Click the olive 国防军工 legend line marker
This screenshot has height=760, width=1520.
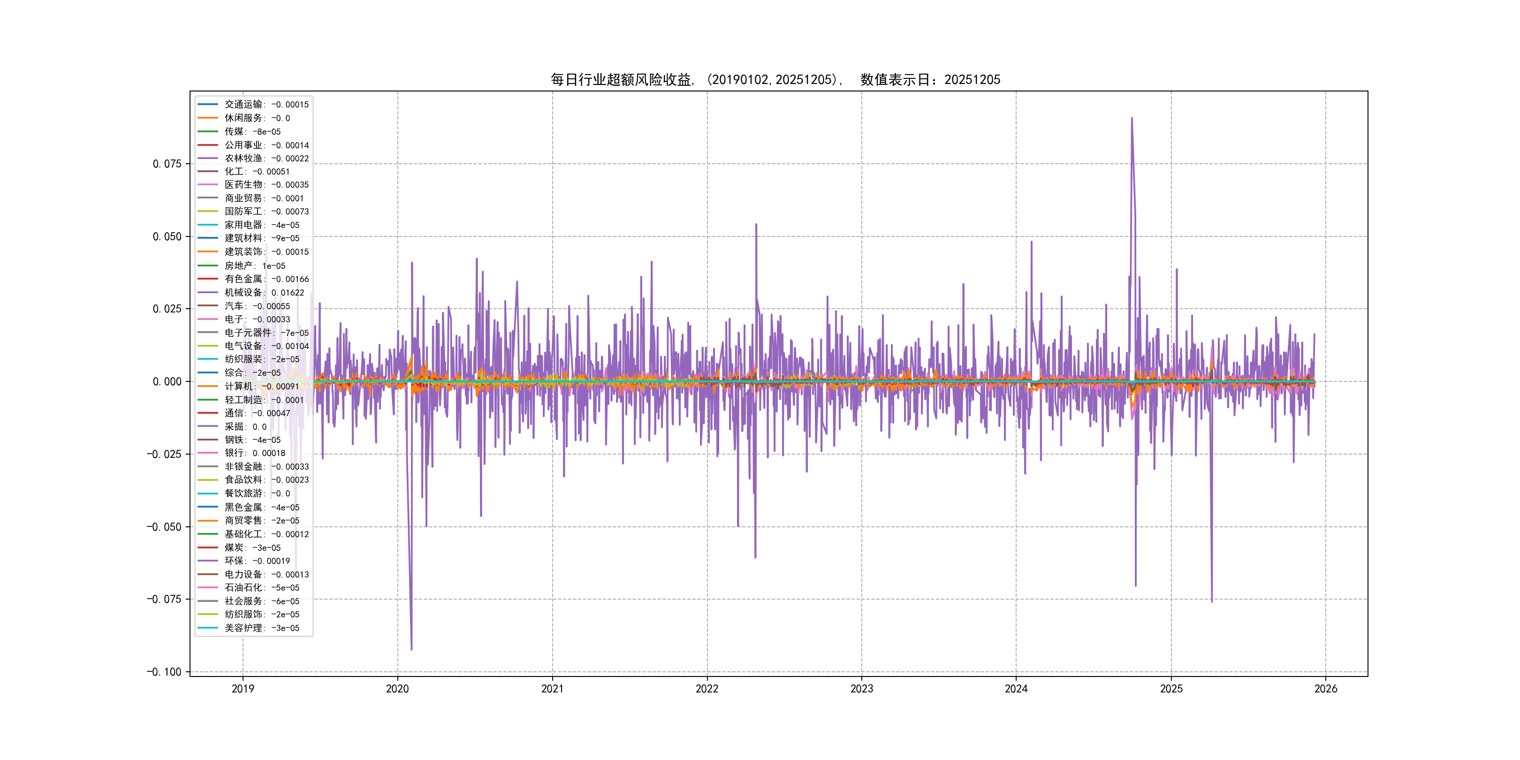(x=208, y=211)
